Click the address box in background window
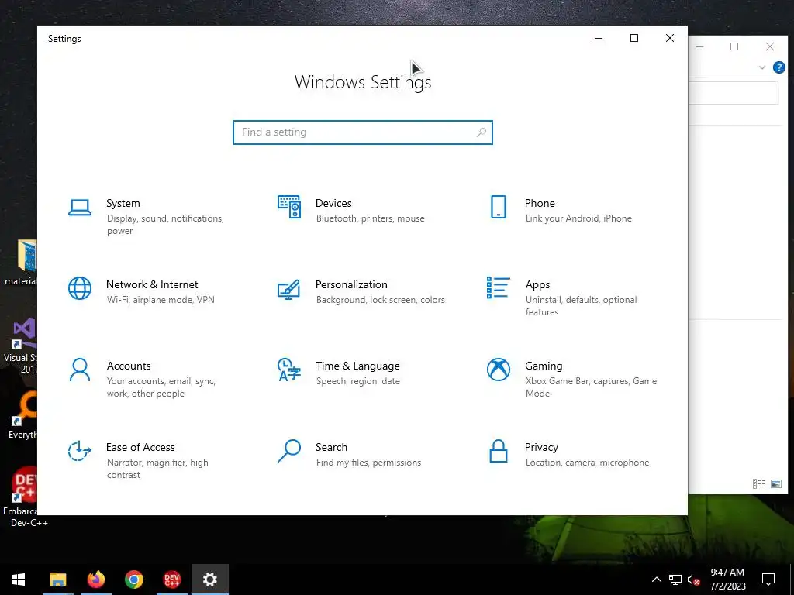 click(x=734, y=93)
